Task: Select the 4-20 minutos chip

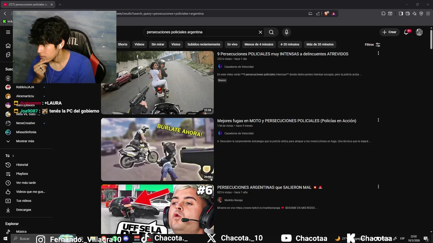Action: click(290, 44)
